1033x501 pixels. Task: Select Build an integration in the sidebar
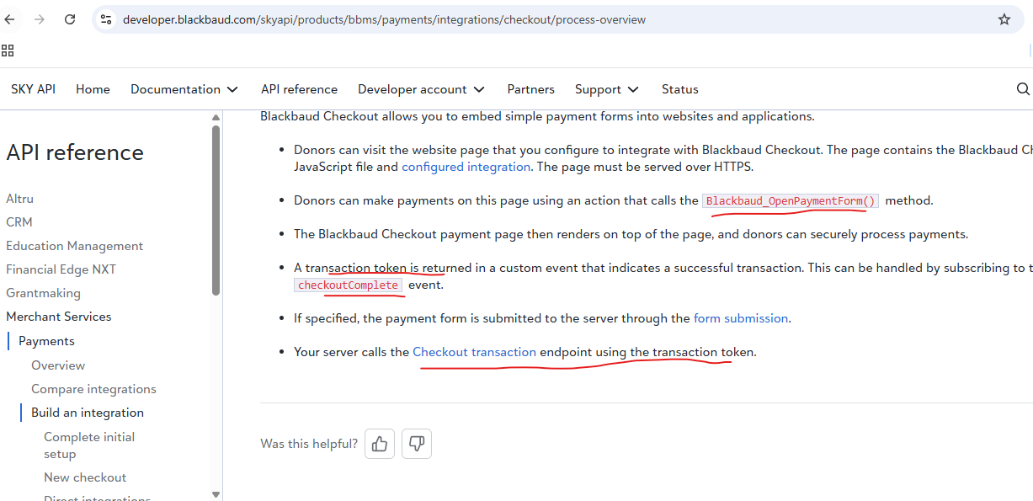88,413
